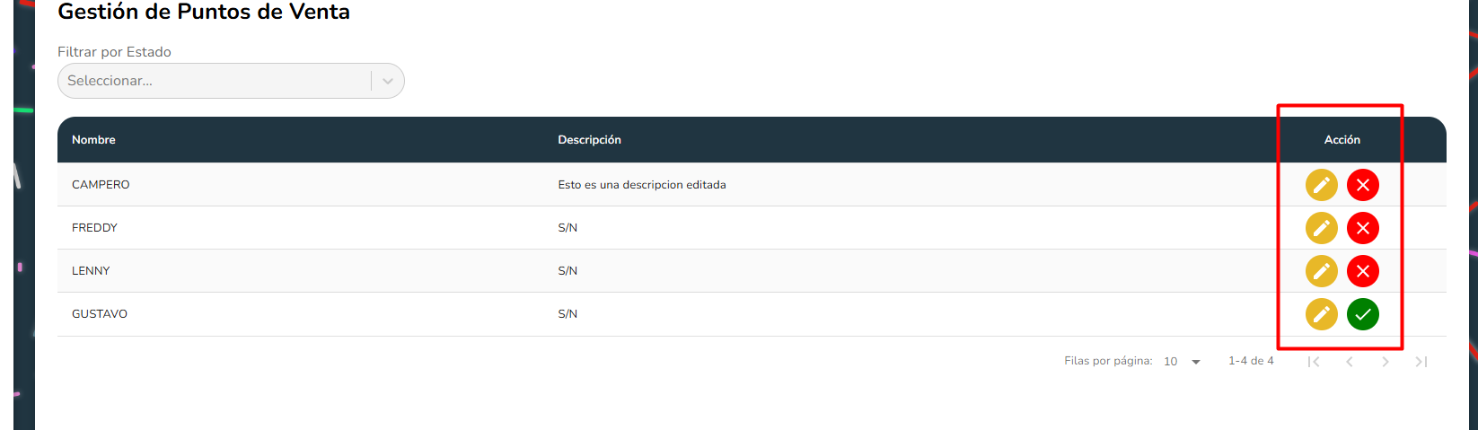Go to the first page
Screen dimensions: 1478x430
tap(1314, 362)
